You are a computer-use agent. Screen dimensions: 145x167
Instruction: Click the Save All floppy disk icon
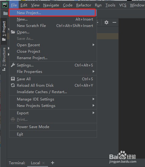pos(13,79)
